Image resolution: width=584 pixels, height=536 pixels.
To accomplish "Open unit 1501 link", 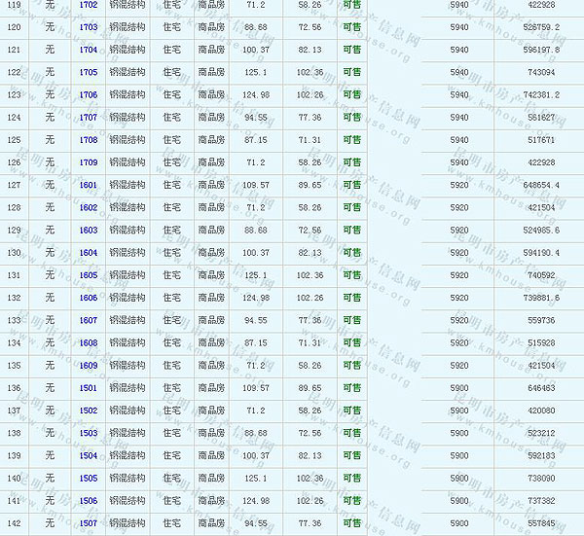I will click(89, 388).
